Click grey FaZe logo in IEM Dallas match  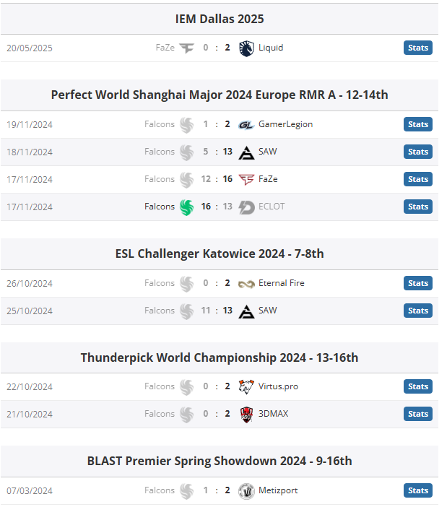pos(186,48)
